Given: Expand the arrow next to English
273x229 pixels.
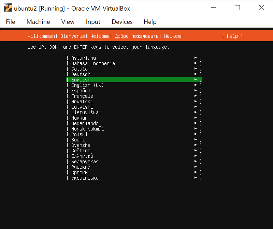Looking at the screenshot, I should click(x=196, y=79).
